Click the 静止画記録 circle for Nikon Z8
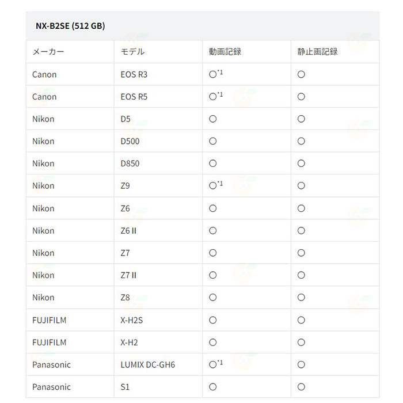The width and height of the screenshot is (403, 403). 301,298
